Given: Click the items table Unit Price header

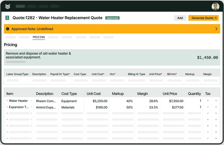Looking at the screenshot, I should click(170, 94).
